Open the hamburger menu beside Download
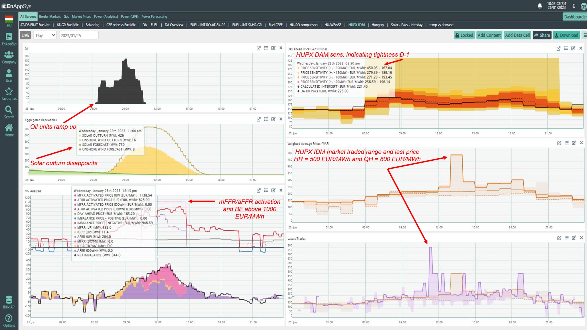 pos(585,35)
